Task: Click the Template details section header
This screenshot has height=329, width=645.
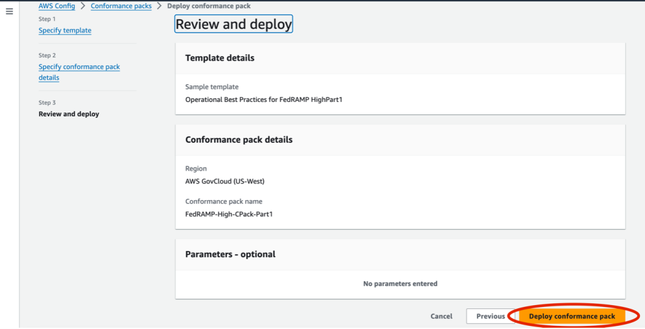Action: point(220,58)
